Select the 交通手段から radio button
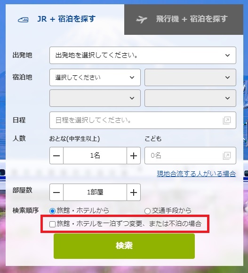 pyautogui.click(x=147, y=211)
